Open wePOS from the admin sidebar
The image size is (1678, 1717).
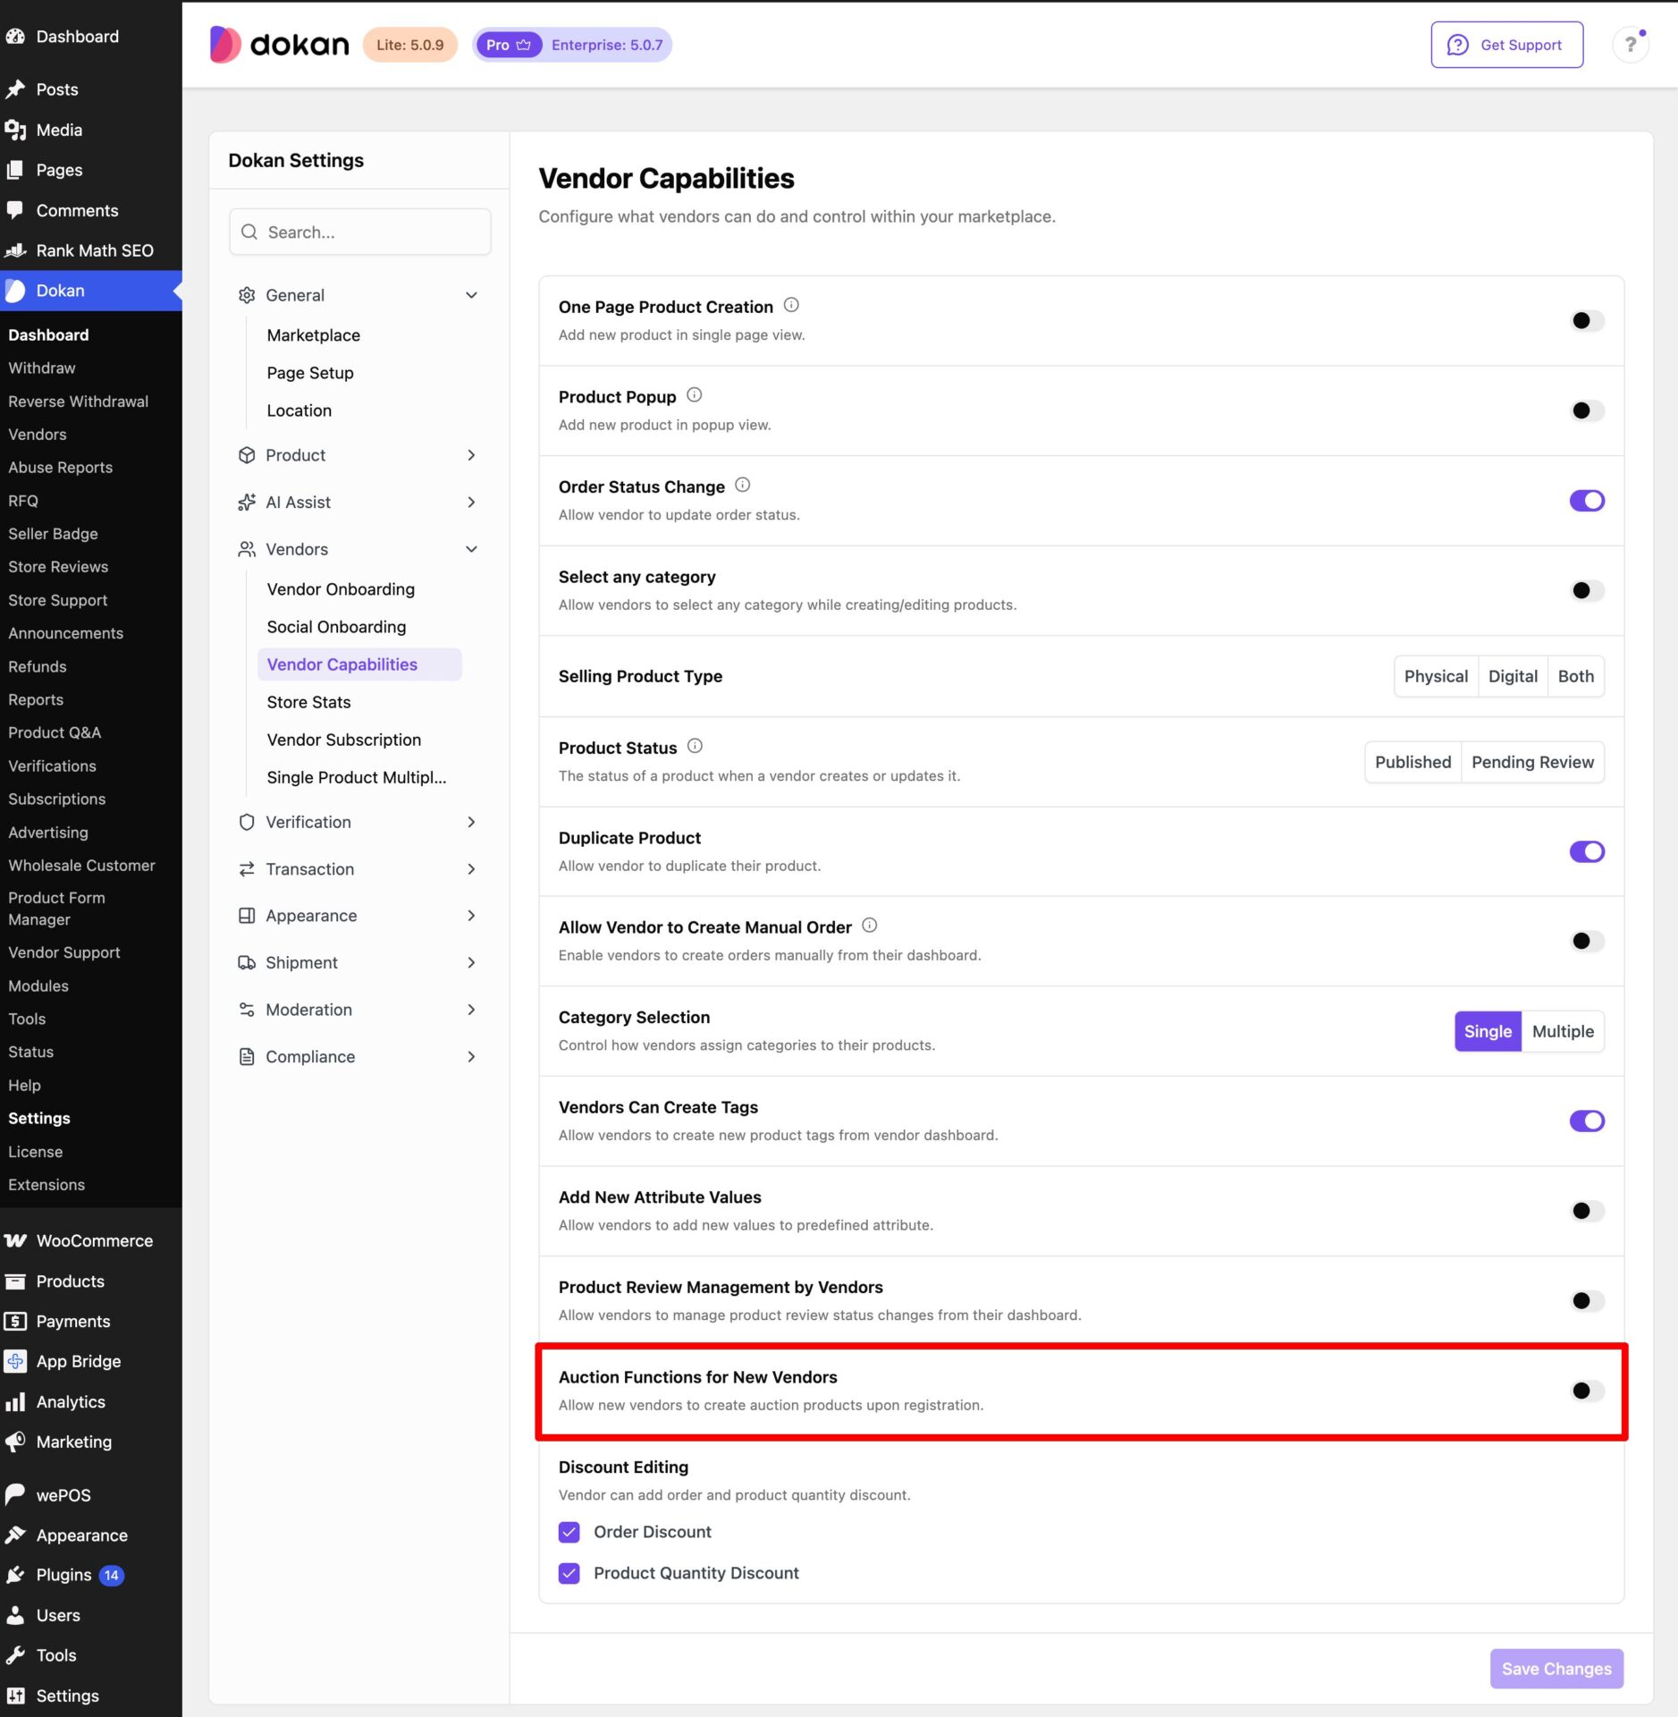pyautogui.click(x=90, y=1494)
